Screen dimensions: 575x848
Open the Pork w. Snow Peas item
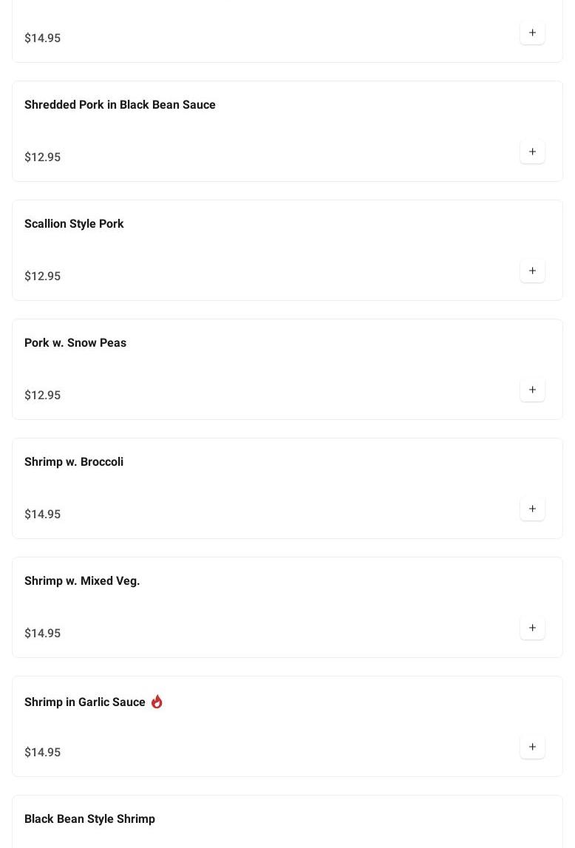click(75, 343)
